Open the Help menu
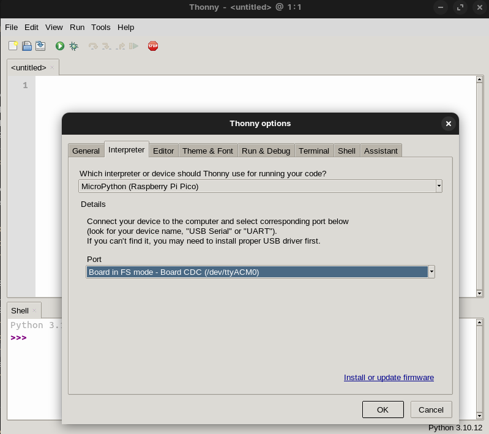The image size is (489, 434). pyautogui.click(x=125, y=28)
